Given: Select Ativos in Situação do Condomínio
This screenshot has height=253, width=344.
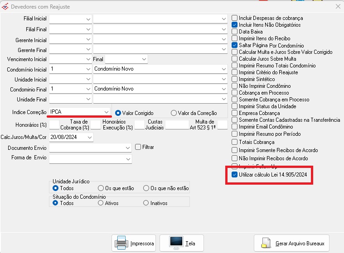Looking at the screenshot, I should point(101,203).
